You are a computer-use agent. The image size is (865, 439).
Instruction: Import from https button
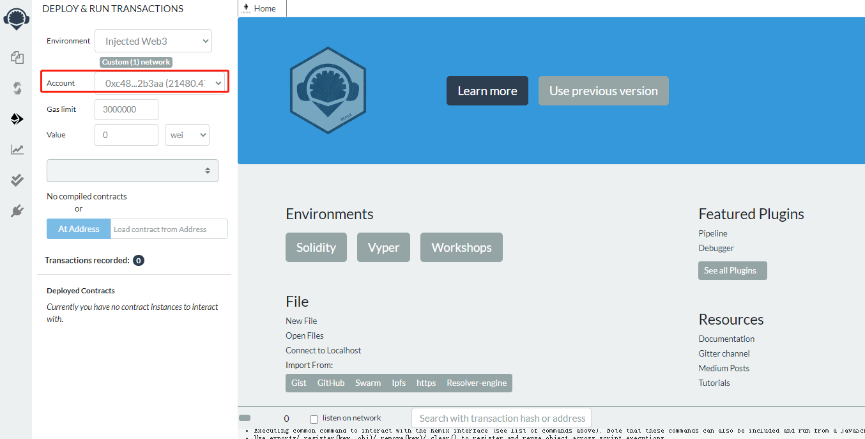tap(426, 383)
